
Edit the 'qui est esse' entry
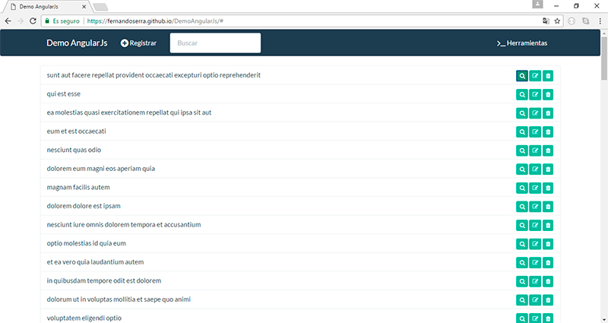click(x=535, y=94)
